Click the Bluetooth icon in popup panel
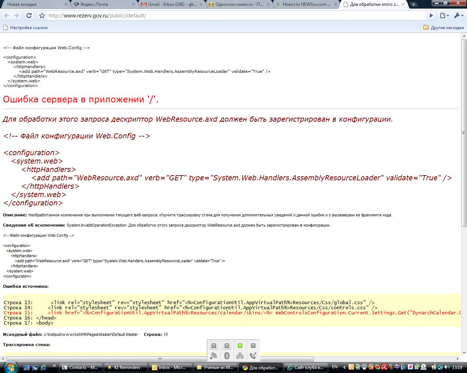Viewport: 467px width, 373px height. point(227,356)
